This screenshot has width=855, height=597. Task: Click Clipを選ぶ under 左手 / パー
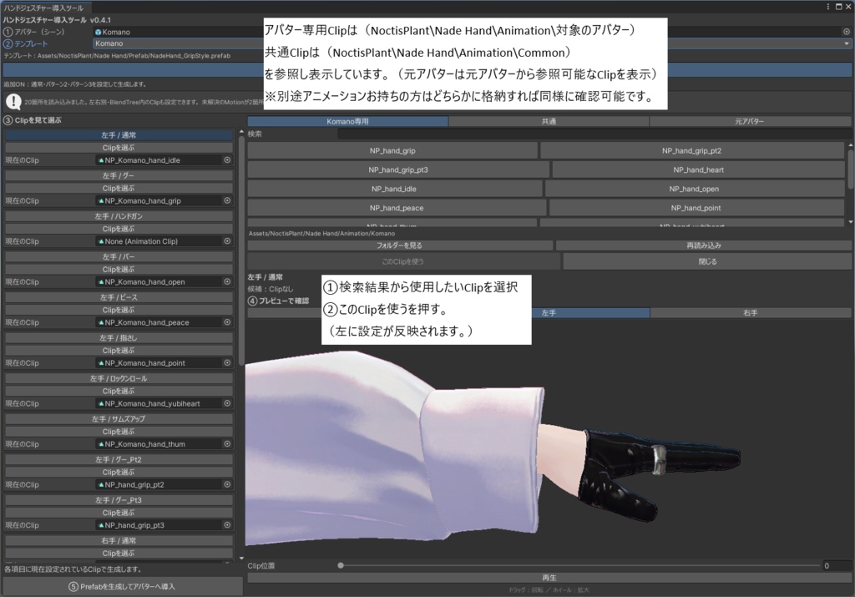point(119,270)
